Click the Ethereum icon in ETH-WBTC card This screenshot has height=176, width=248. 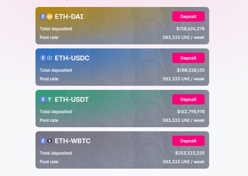pos(43,141)
